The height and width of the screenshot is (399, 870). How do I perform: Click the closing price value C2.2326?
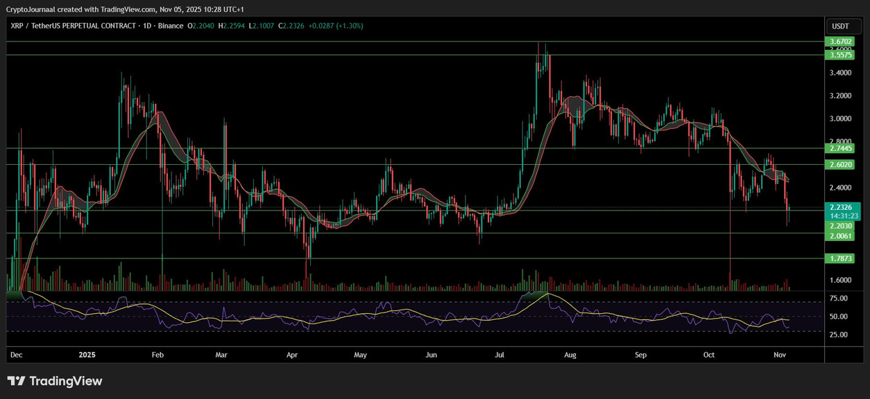pyautogui.click(x=293, y=26)
